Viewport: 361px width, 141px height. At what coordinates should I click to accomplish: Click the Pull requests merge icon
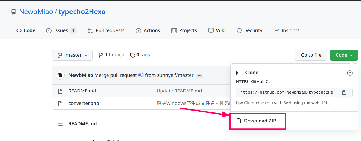point(90,31)
